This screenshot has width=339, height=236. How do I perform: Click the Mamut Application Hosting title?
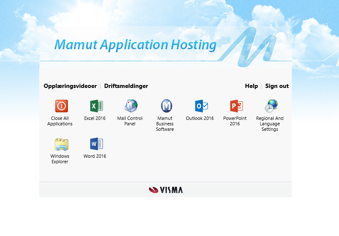coord(135,45)
